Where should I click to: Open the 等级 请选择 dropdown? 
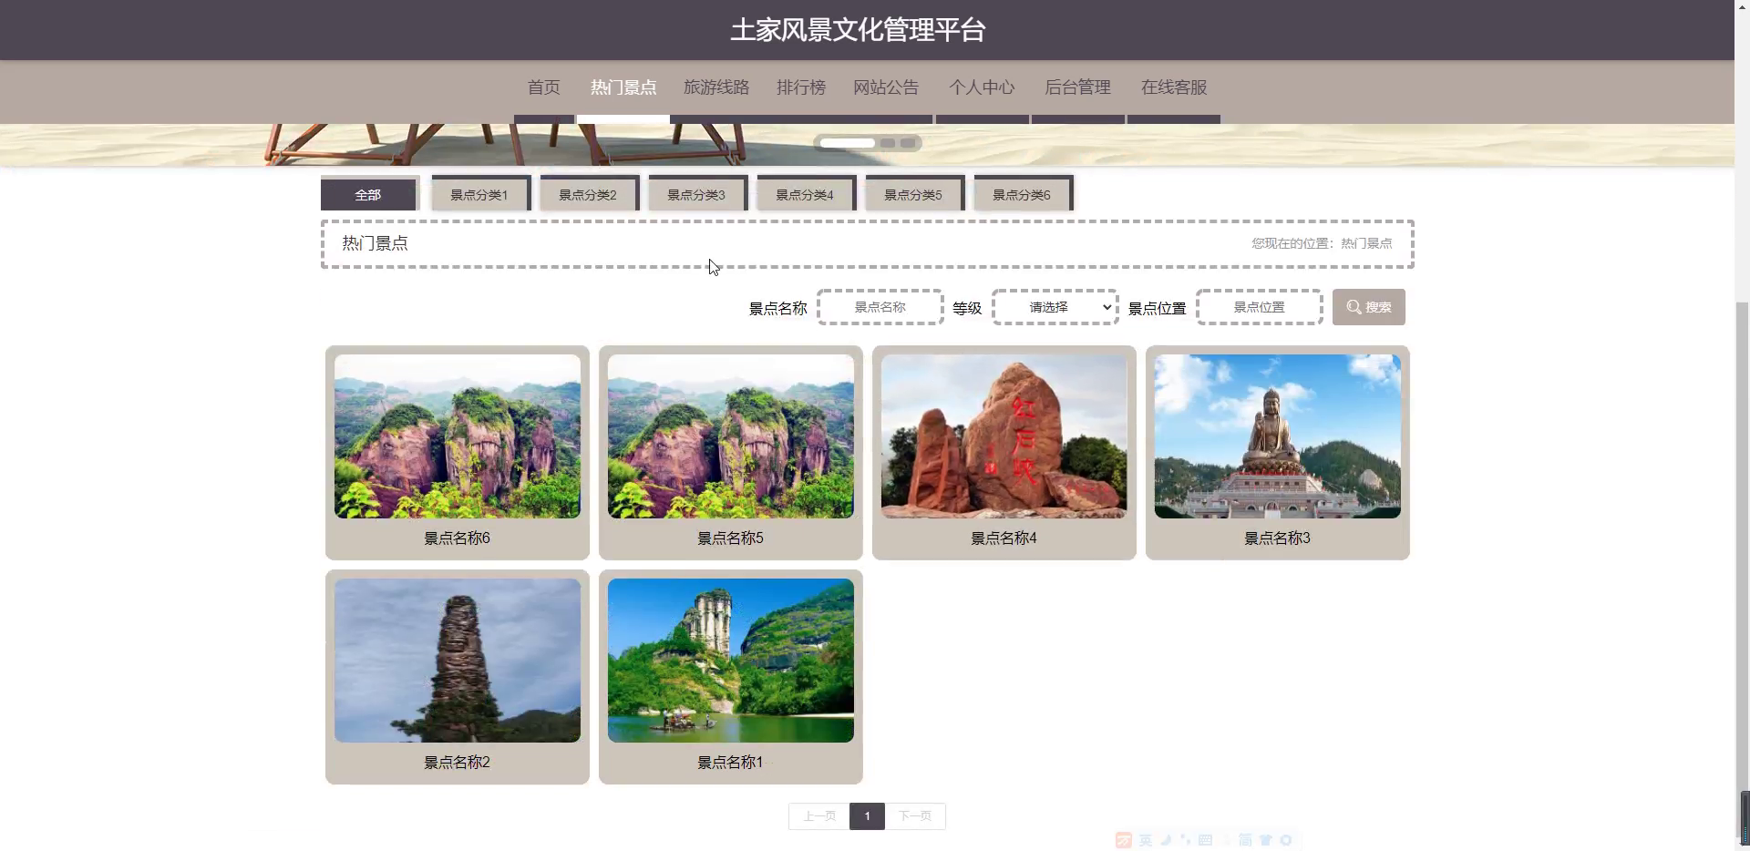tap(1055, 307)
